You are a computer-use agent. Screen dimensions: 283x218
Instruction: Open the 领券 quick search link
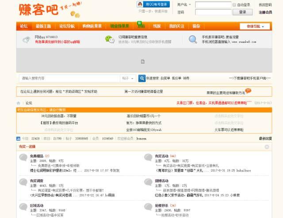pyautogui.click(x=186, y=79)
